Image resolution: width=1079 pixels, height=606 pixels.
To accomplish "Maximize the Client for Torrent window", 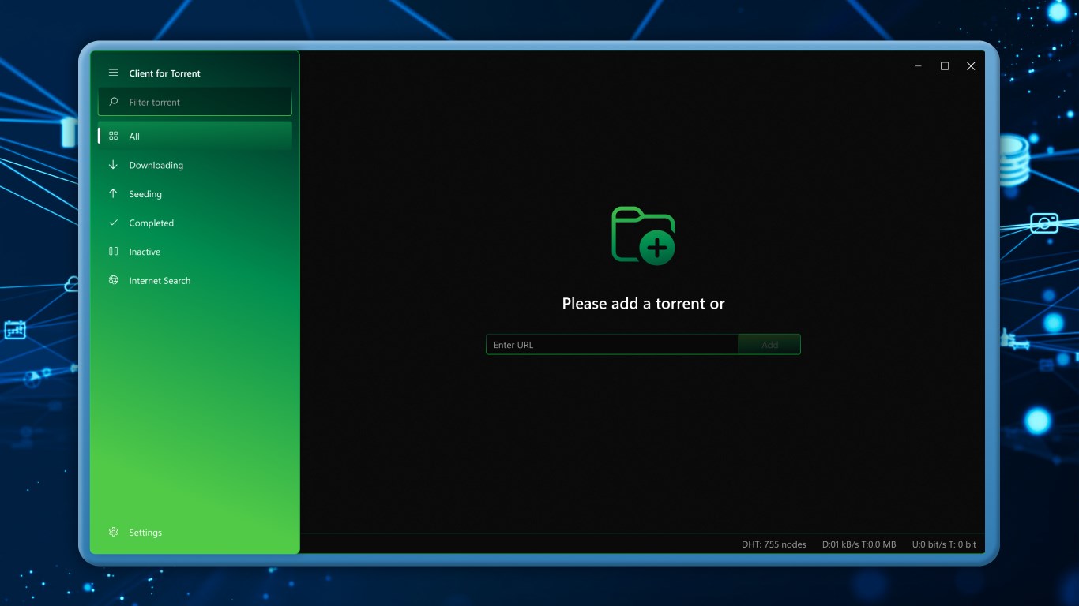I will point(945,66).
